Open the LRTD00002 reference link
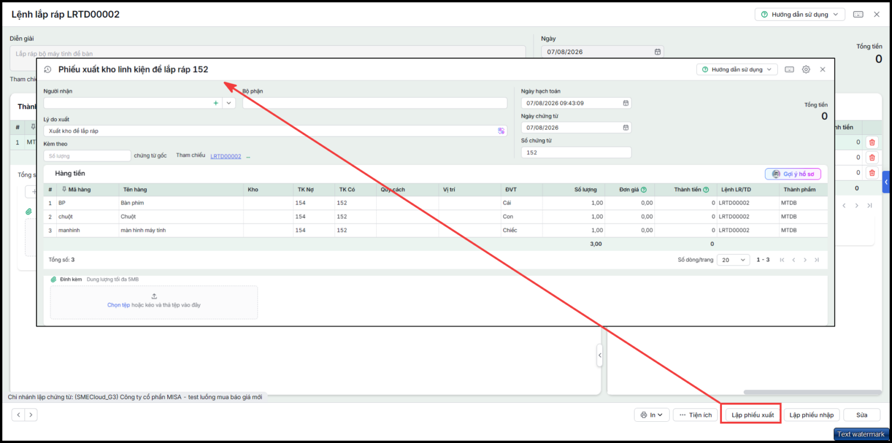This screenshot has width=892, height=443. pyautogui.click(x=226, y=157)
